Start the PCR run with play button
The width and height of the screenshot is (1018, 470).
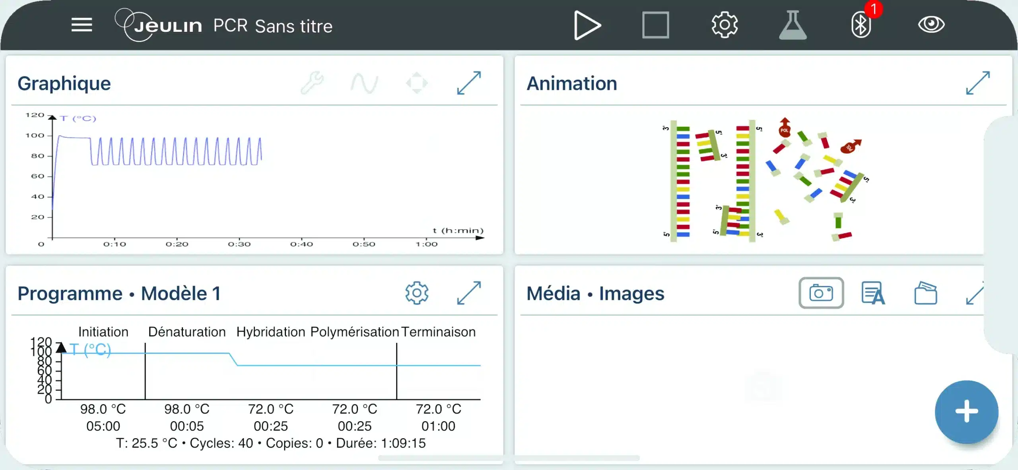[587, 25]
